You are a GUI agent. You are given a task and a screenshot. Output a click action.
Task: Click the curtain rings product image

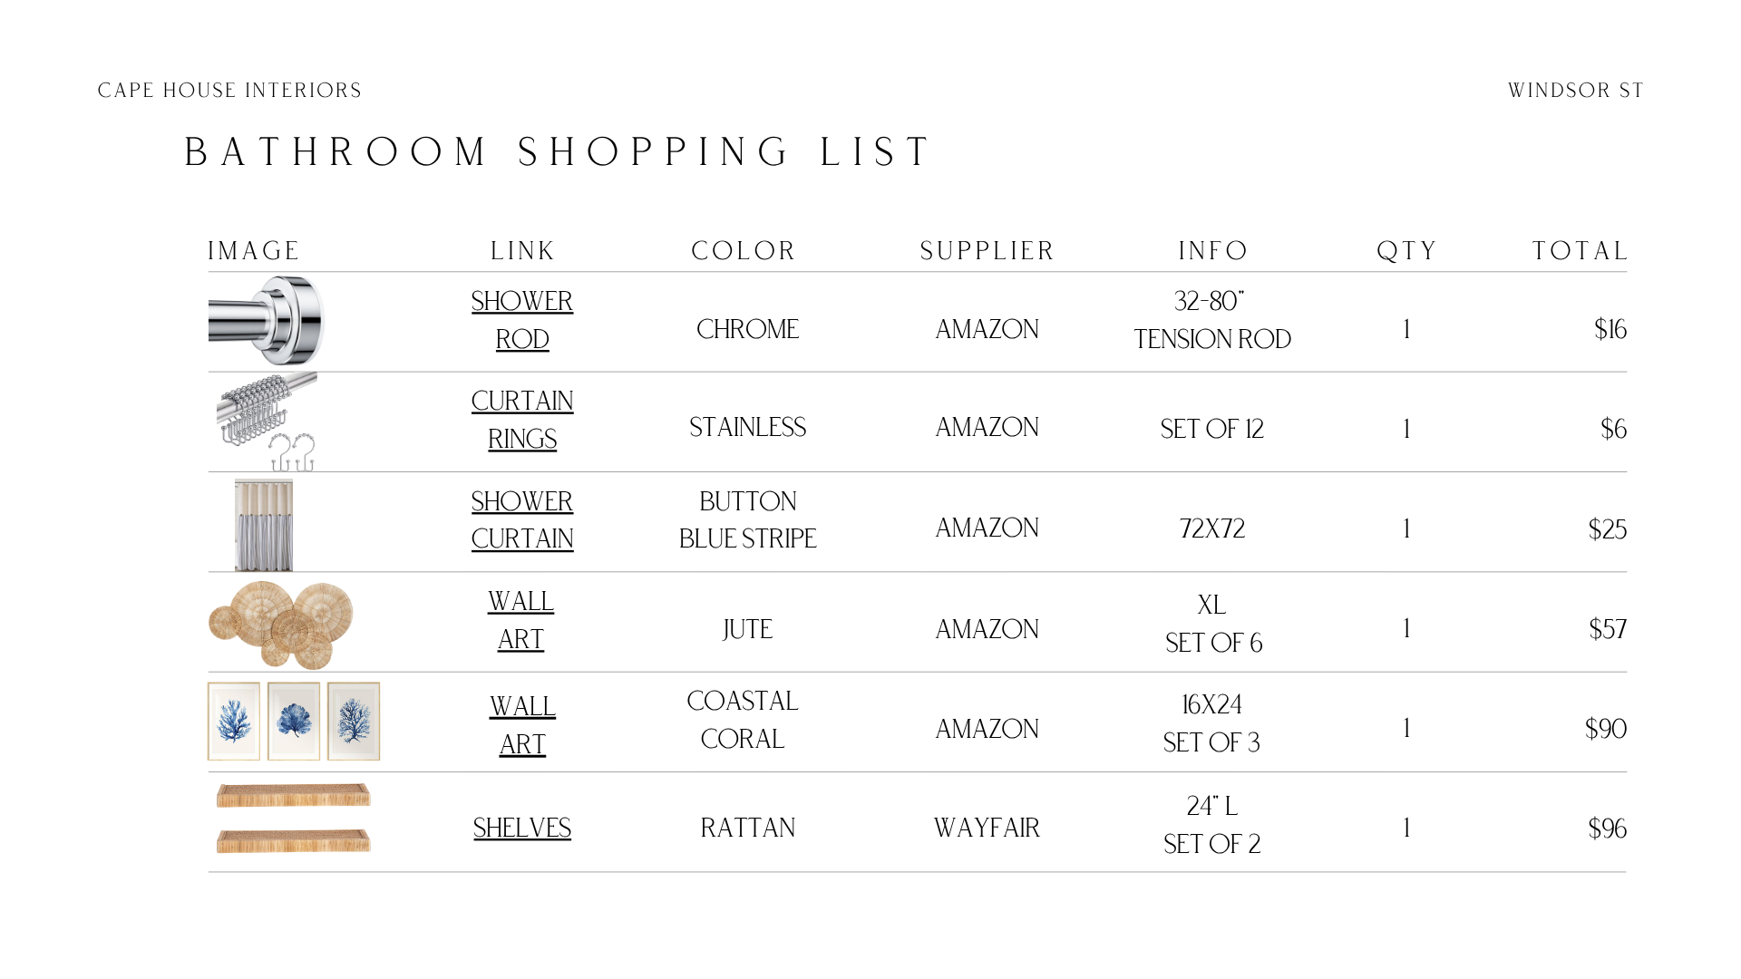click(267, 422)
